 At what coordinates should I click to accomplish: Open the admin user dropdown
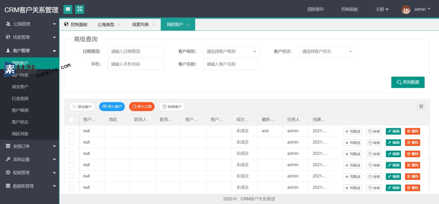point(422,9)
